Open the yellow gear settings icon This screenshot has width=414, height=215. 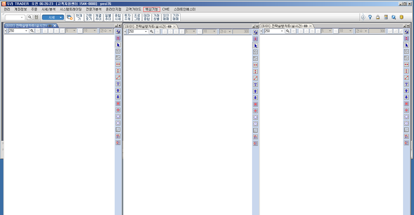(401, 17)
